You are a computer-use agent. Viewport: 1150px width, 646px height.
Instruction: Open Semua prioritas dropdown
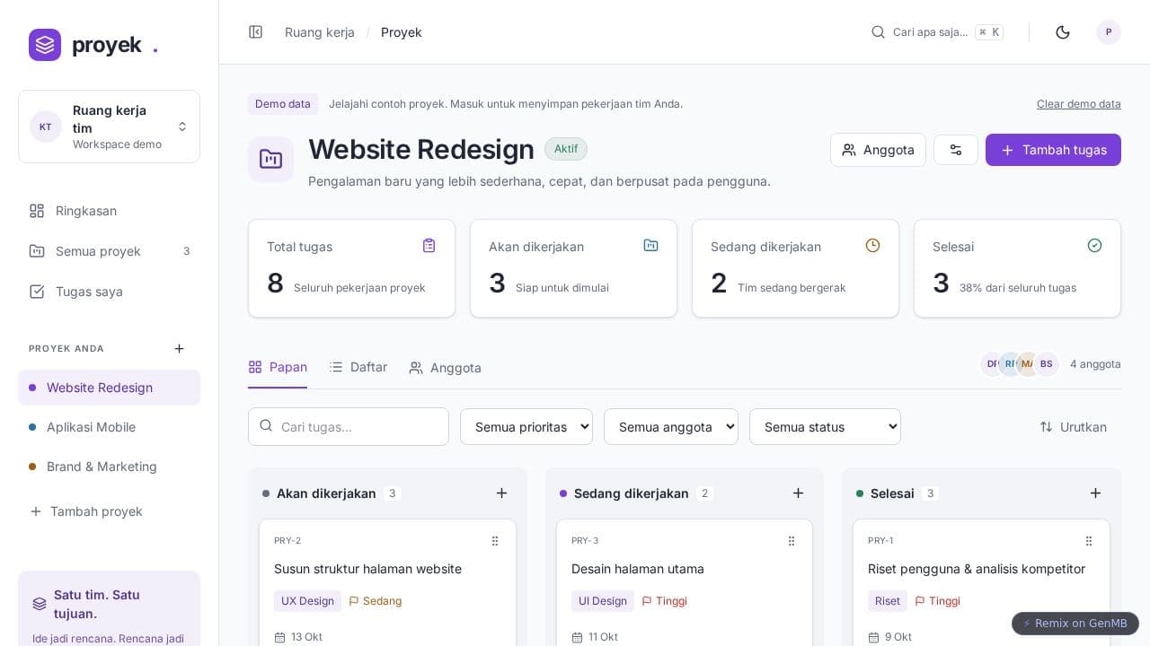coord(526,427)
